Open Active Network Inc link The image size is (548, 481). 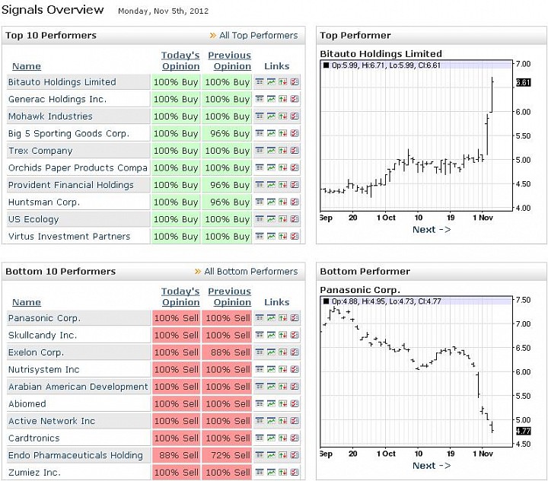pos(52,421)
